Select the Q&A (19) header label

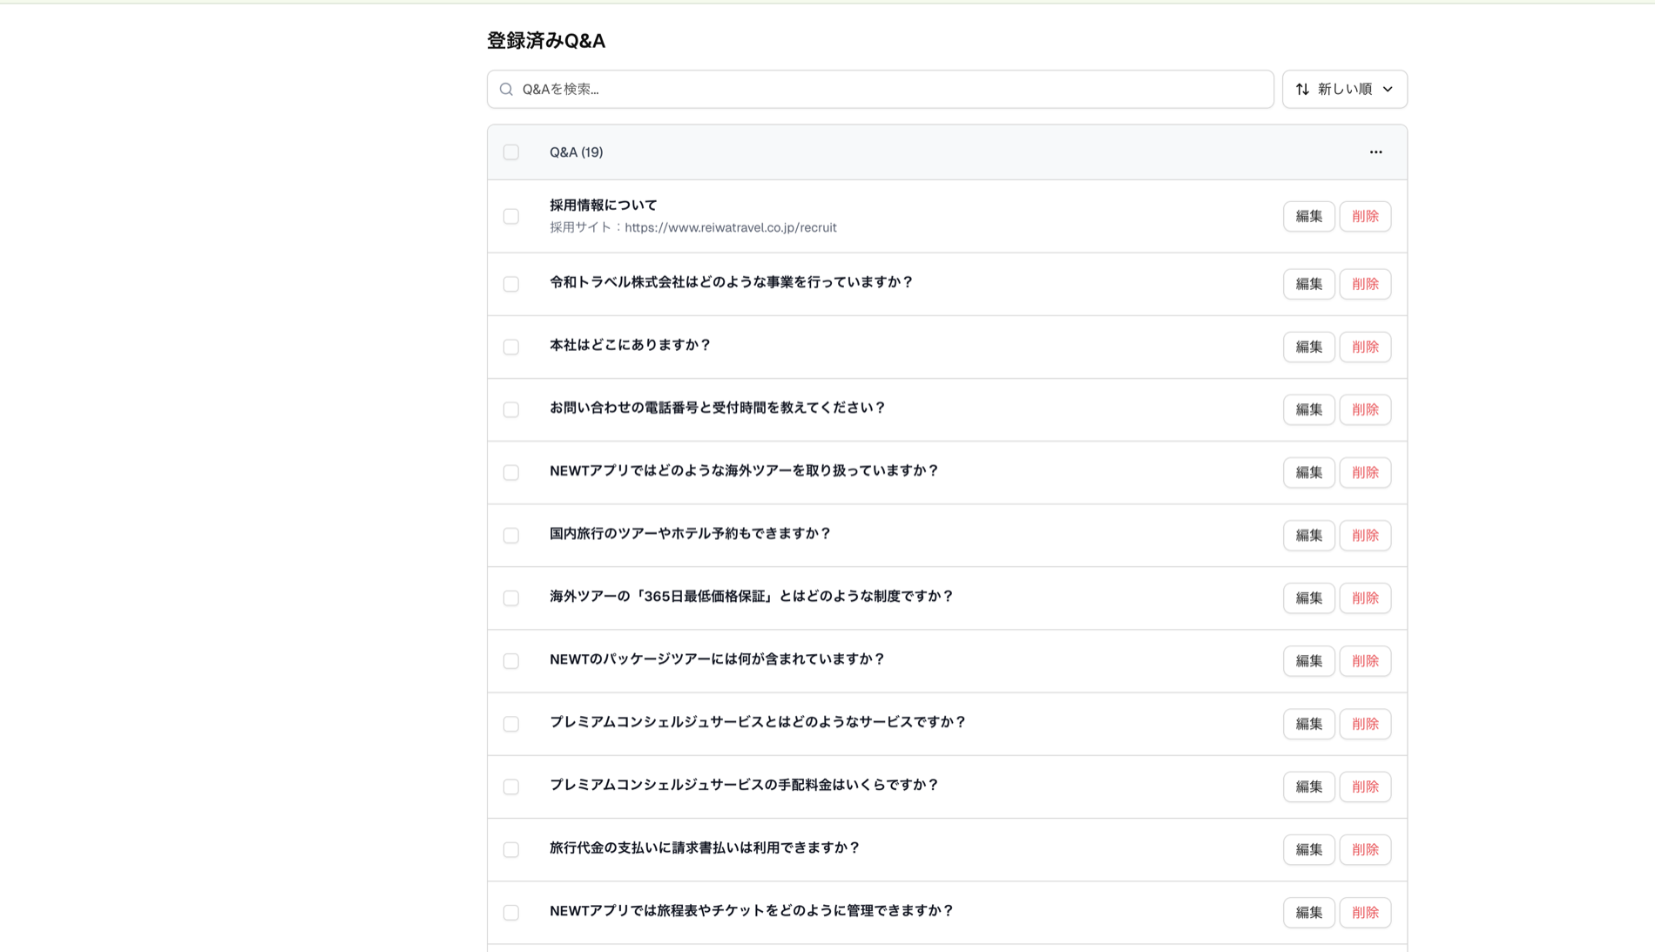tap(576, 152)
